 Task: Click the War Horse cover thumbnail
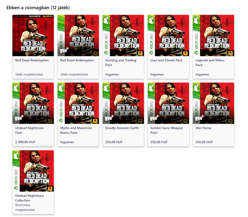click(213, 103)
